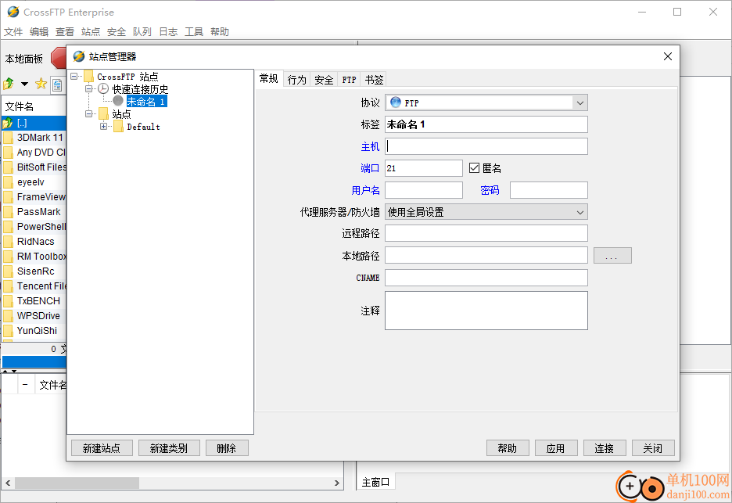Open the 文件 menu
This screenshot has width=732, height=503.
point(13,32)
